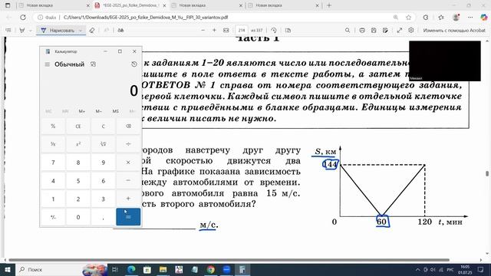
Task: Show hidden system tray icons
Action: [x=417, y=269]
